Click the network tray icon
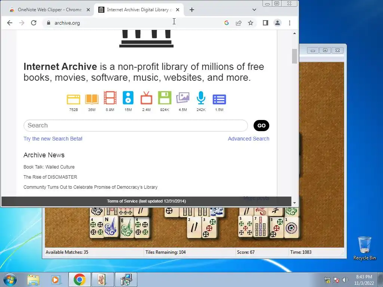 (x=327, y=280)
